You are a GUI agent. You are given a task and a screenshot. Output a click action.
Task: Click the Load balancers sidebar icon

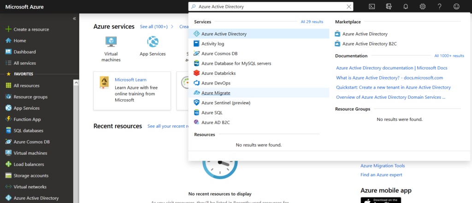8,164
